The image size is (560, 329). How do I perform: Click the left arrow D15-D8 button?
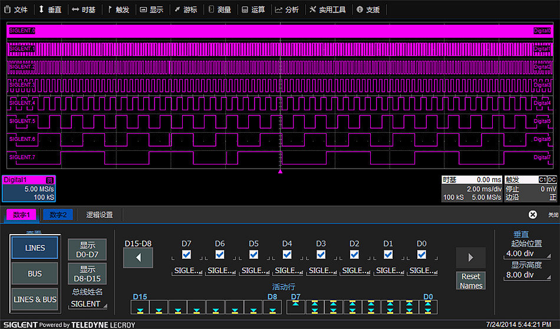coord(138,258)
